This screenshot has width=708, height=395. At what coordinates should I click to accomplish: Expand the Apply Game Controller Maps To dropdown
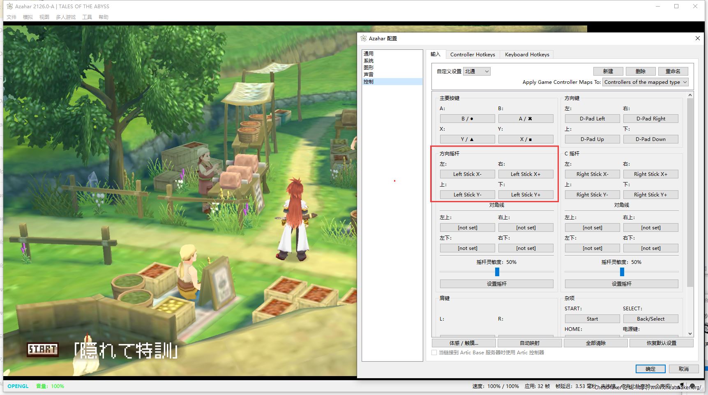click(646, 82)
